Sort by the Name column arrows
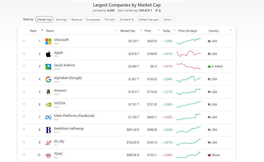The height and width of the screenshot is (162, 264). [117, 30]
